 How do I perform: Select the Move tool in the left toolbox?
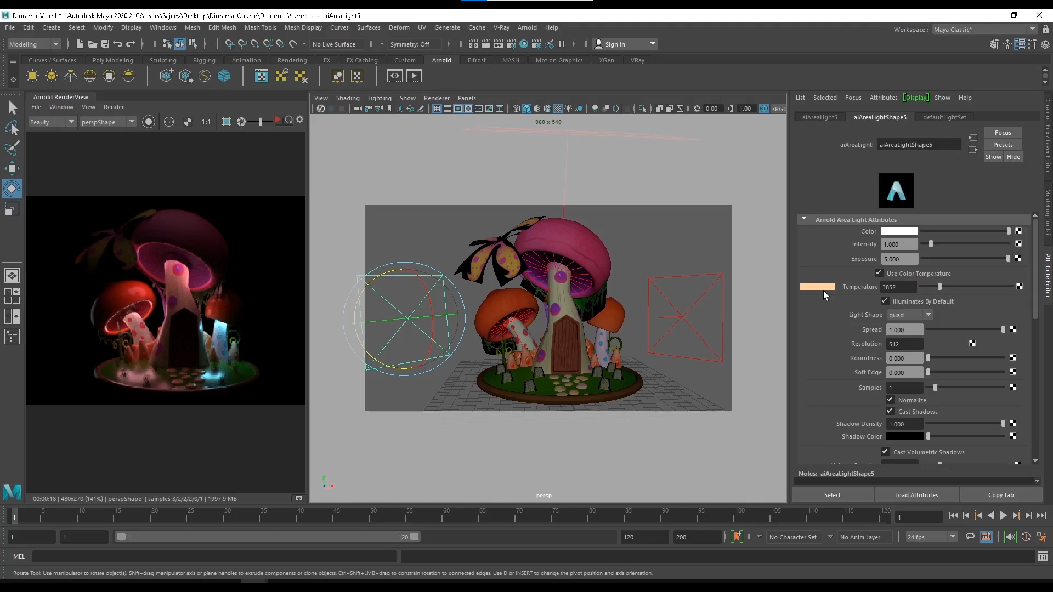pyautogui.click(x=12, y=168)
